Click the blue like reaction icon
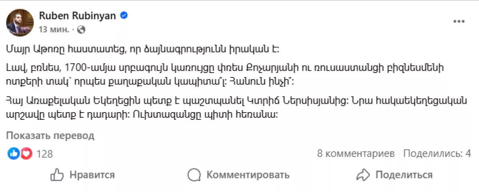Image resolution: width=479 pixels, height=192 pixels. [14, 154]
